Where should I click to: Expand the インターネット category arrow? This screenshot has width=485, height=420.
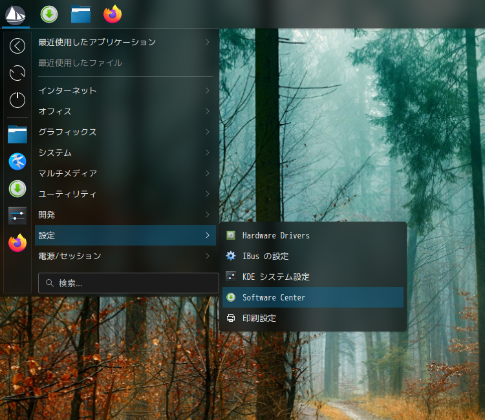point(208,90)
